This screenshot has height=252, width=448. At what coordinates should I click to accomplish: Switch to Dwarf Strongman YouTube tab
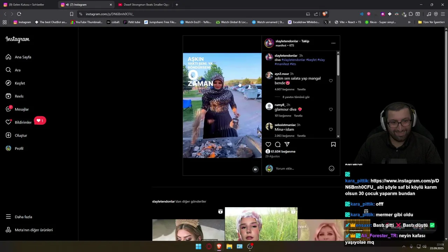143,5
